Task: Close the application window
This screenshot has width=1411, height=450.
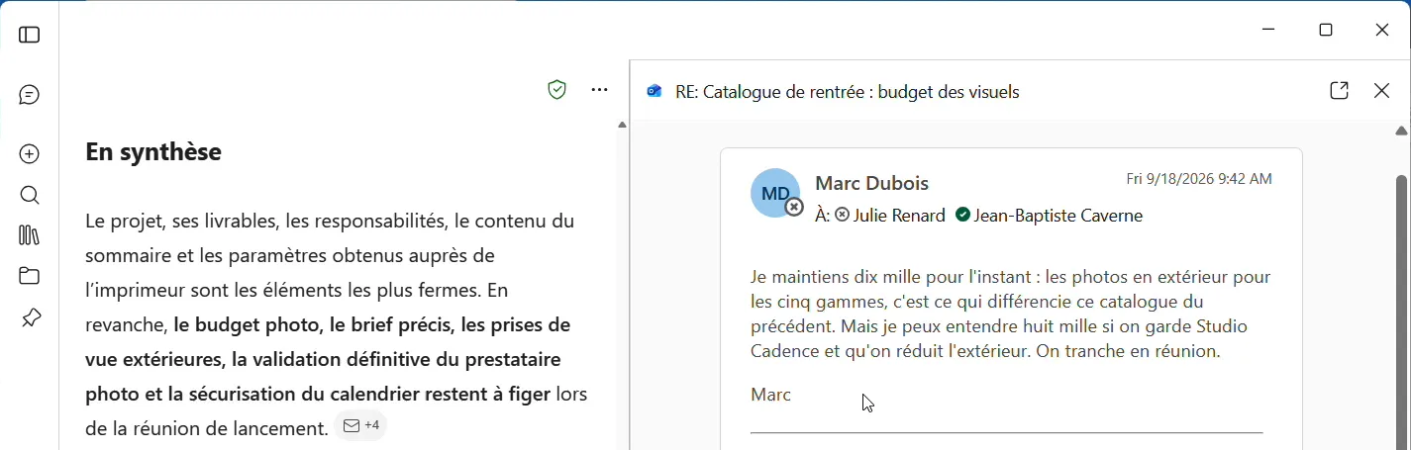Action: click(1383, 31)
